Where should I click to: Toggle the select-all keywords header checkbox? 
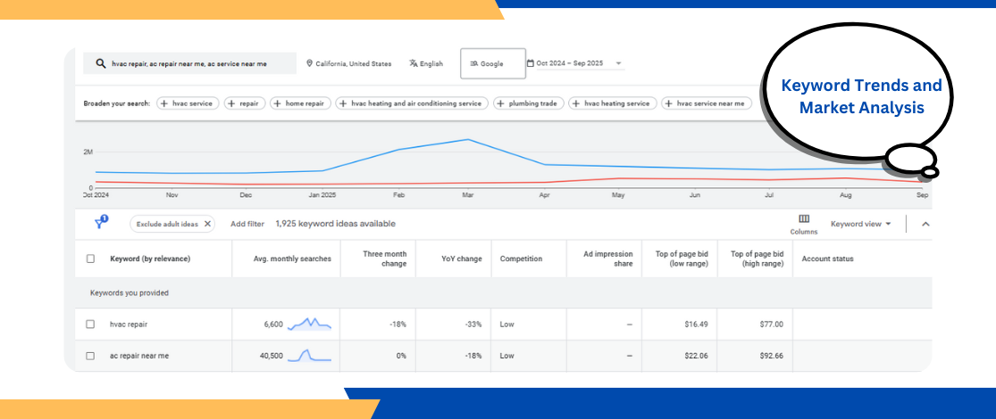90,259
